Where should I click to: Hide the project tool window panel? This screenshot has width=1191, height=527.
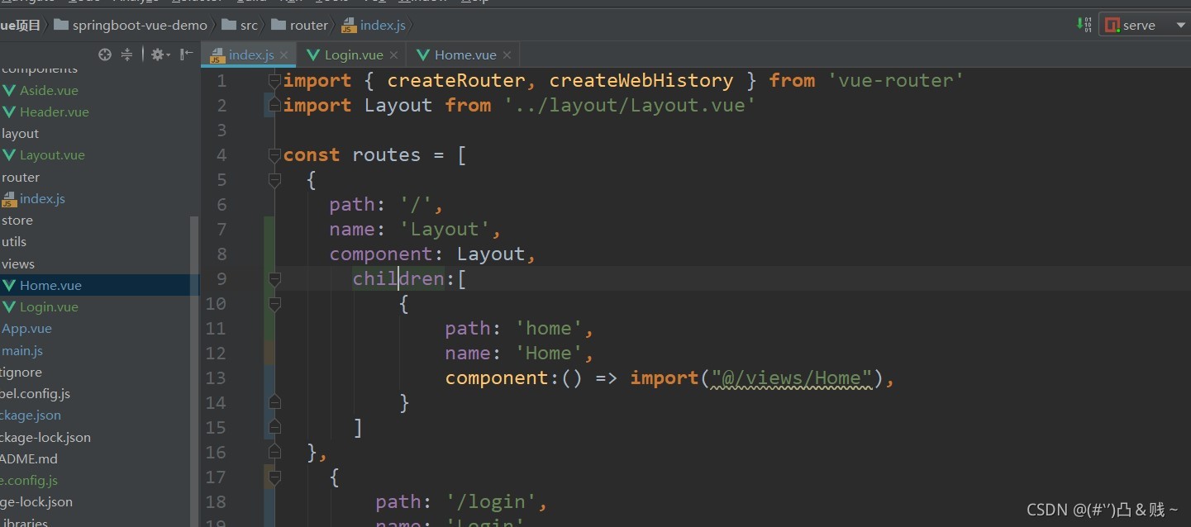click(186, 55)
